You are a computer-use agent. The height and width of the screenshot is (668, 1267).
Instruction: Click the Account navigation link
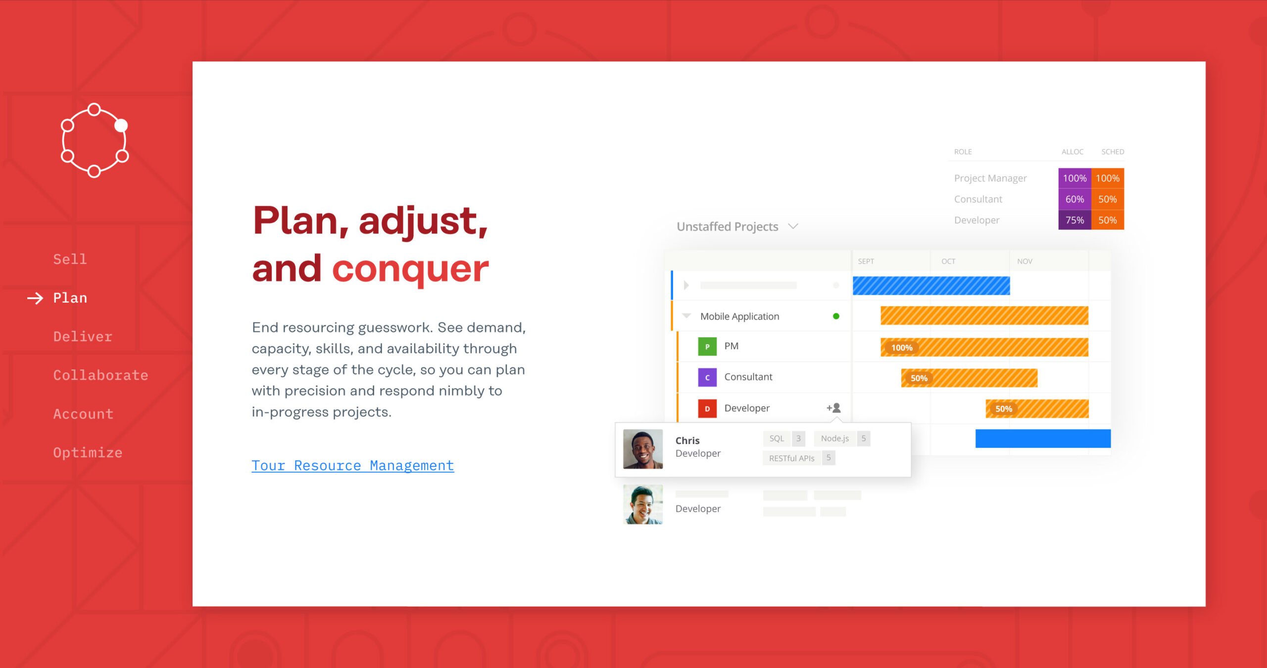tap(82, 414)
